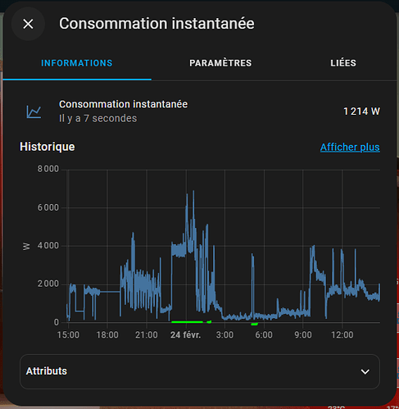Viewport: 399px width, 409px height.
Task: Click the chart spike just before 6:00
Action: point(252,257)
